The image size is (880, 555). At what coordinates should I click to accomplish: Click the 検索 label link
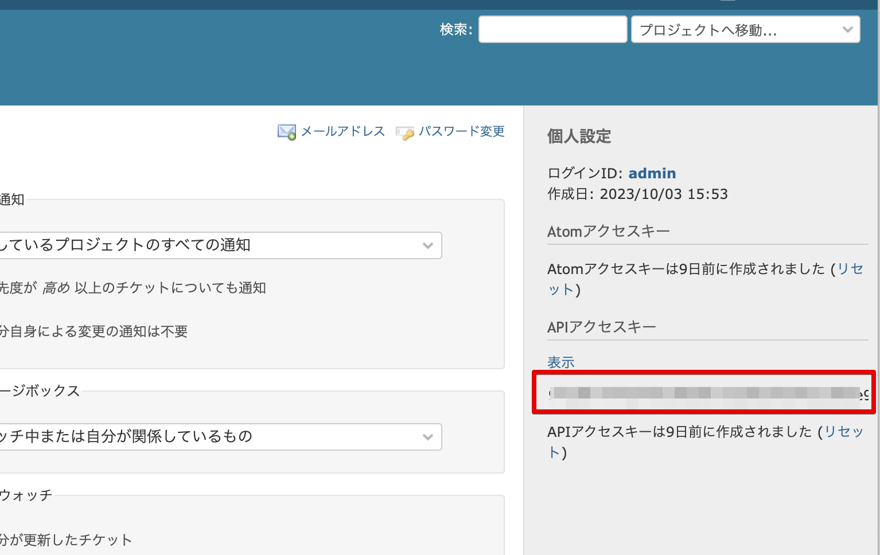click(455, 29)
